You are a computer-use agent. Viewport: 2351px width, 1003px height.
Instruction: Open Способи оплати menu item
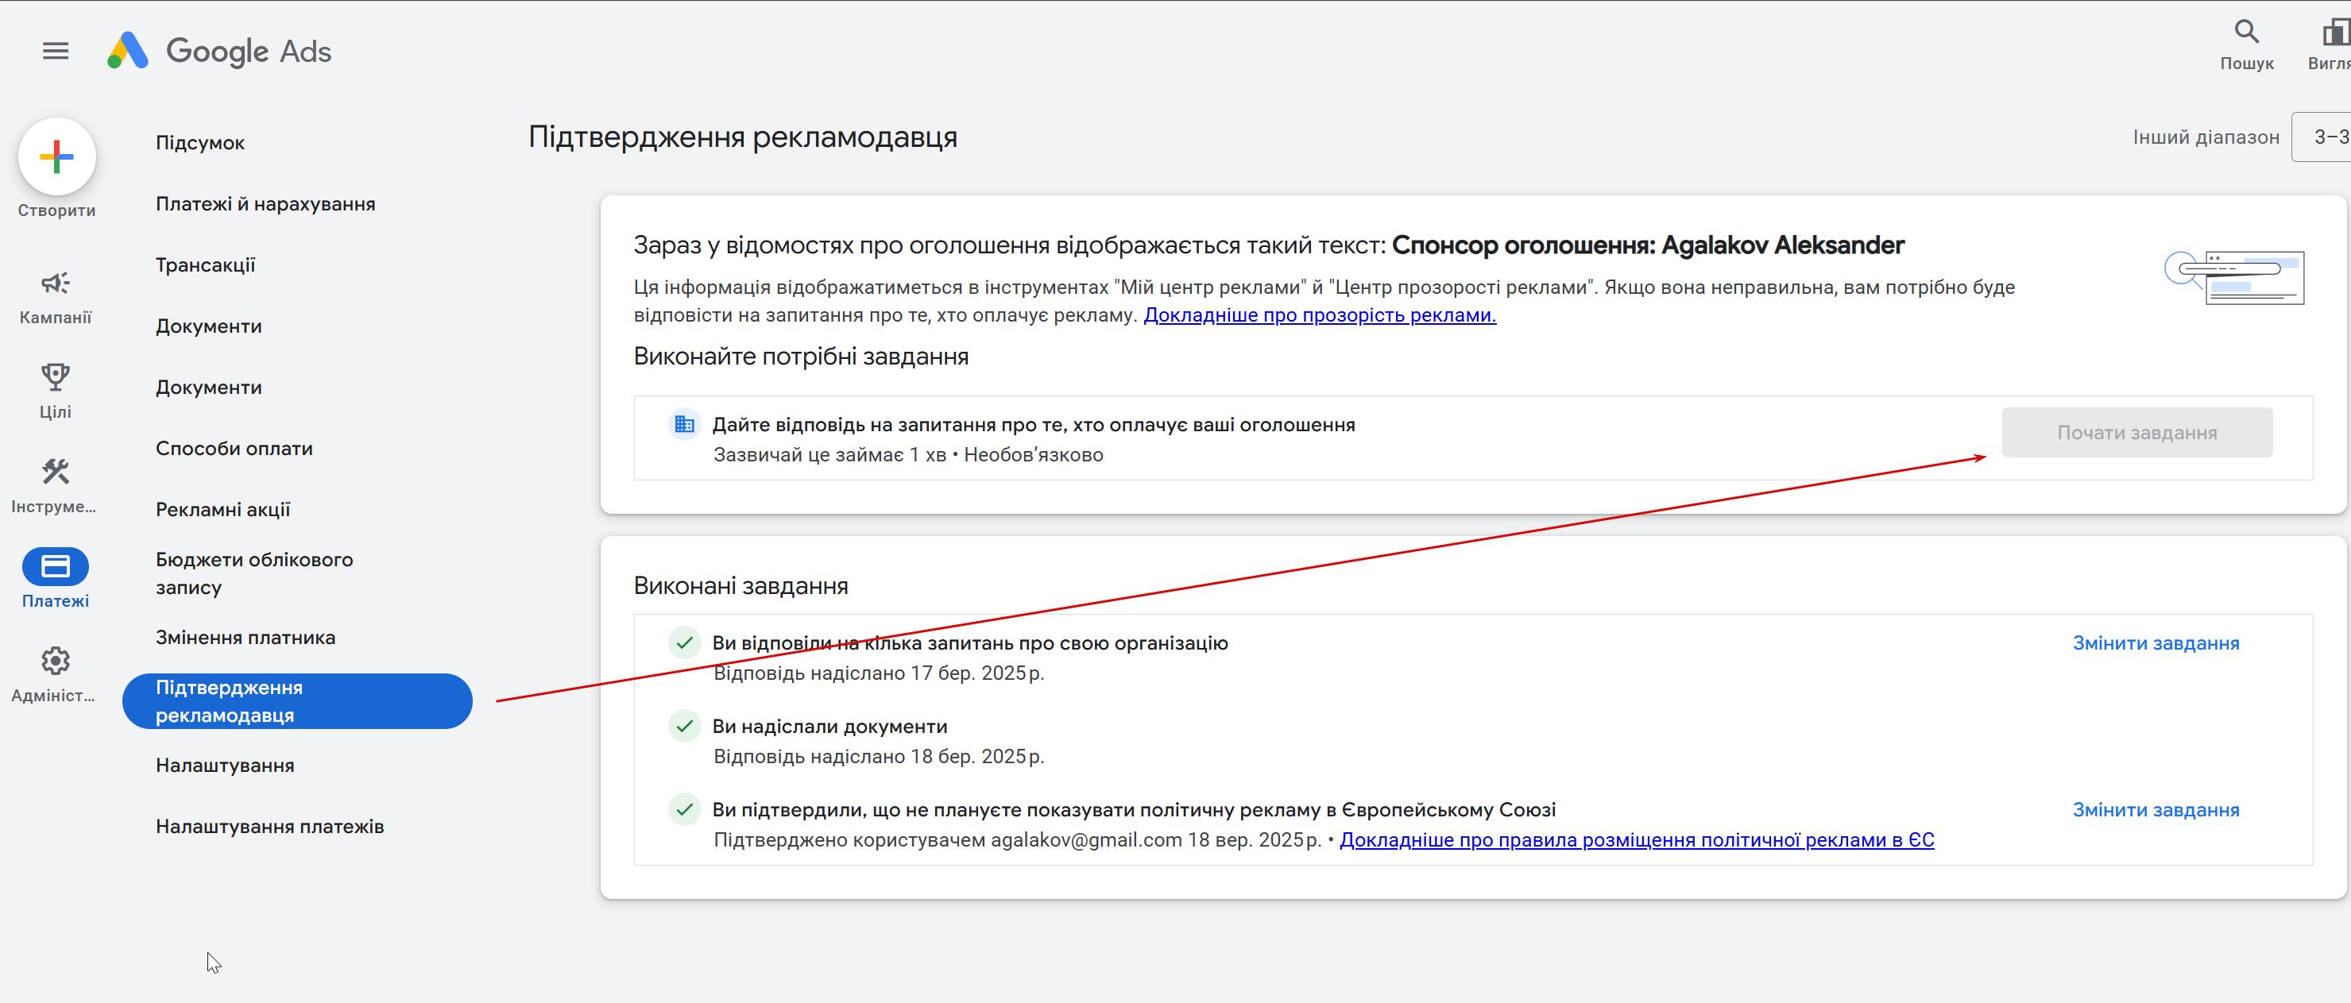pos(234,449)
